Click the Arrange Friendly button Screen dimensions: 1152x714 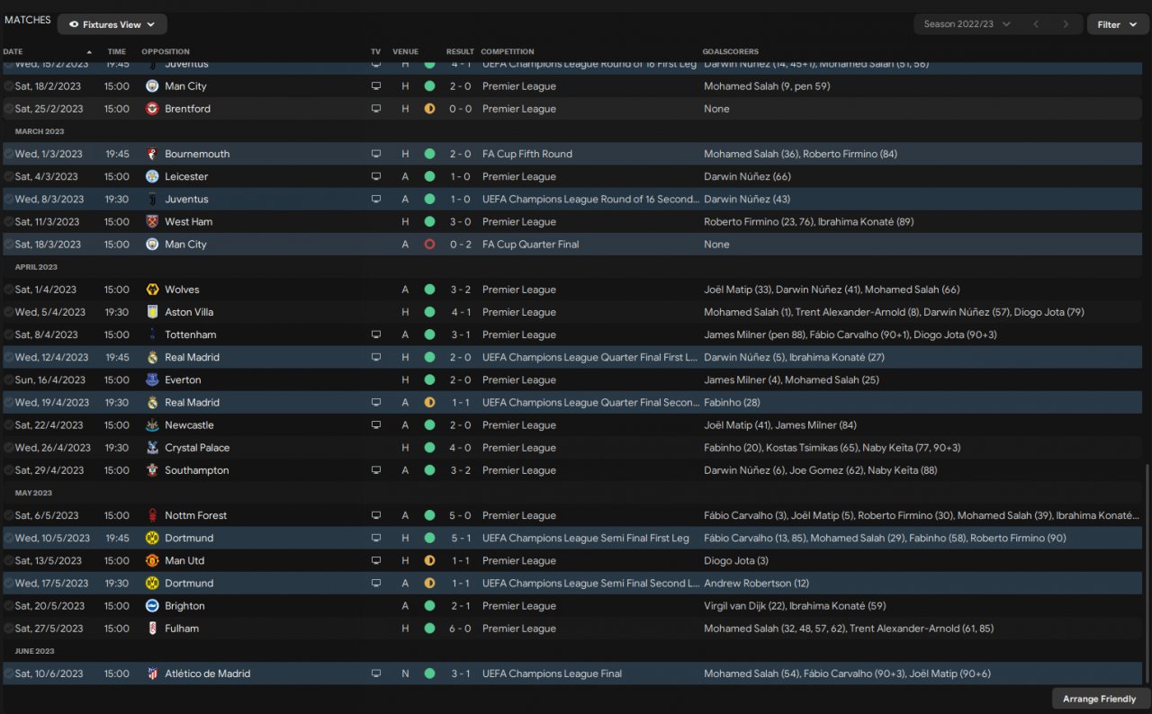click(1099, 699)
